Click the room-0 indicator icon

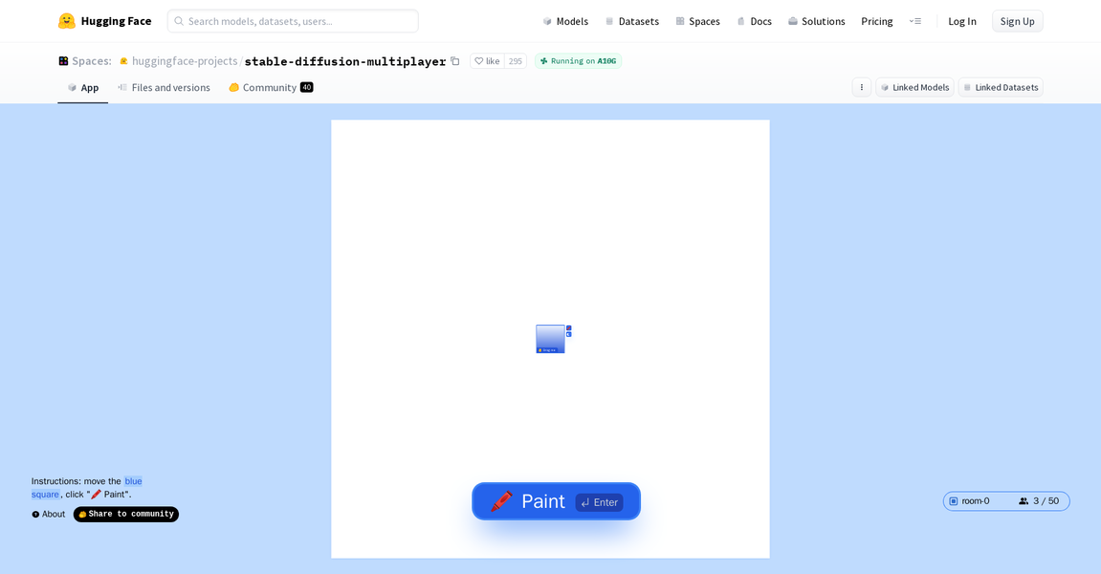pyautogui.click(x=954, y=500)
